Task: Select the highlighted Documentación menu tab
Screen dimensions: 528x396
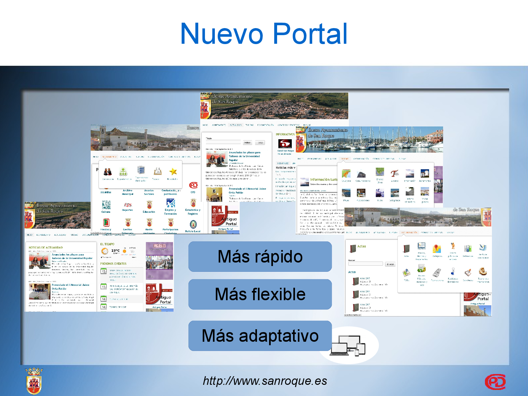Action: pos(410,232)
